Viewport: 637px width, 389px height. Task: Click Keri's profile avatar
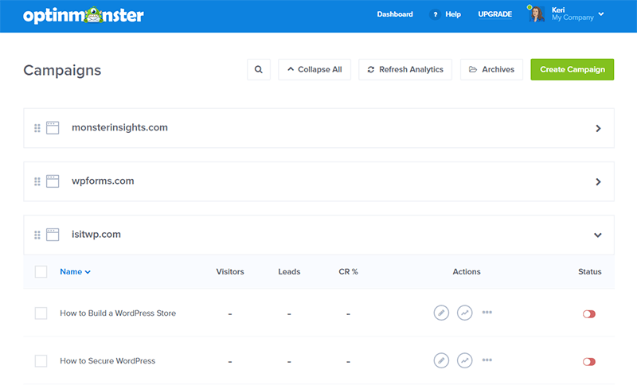click(x=536, y=14)
